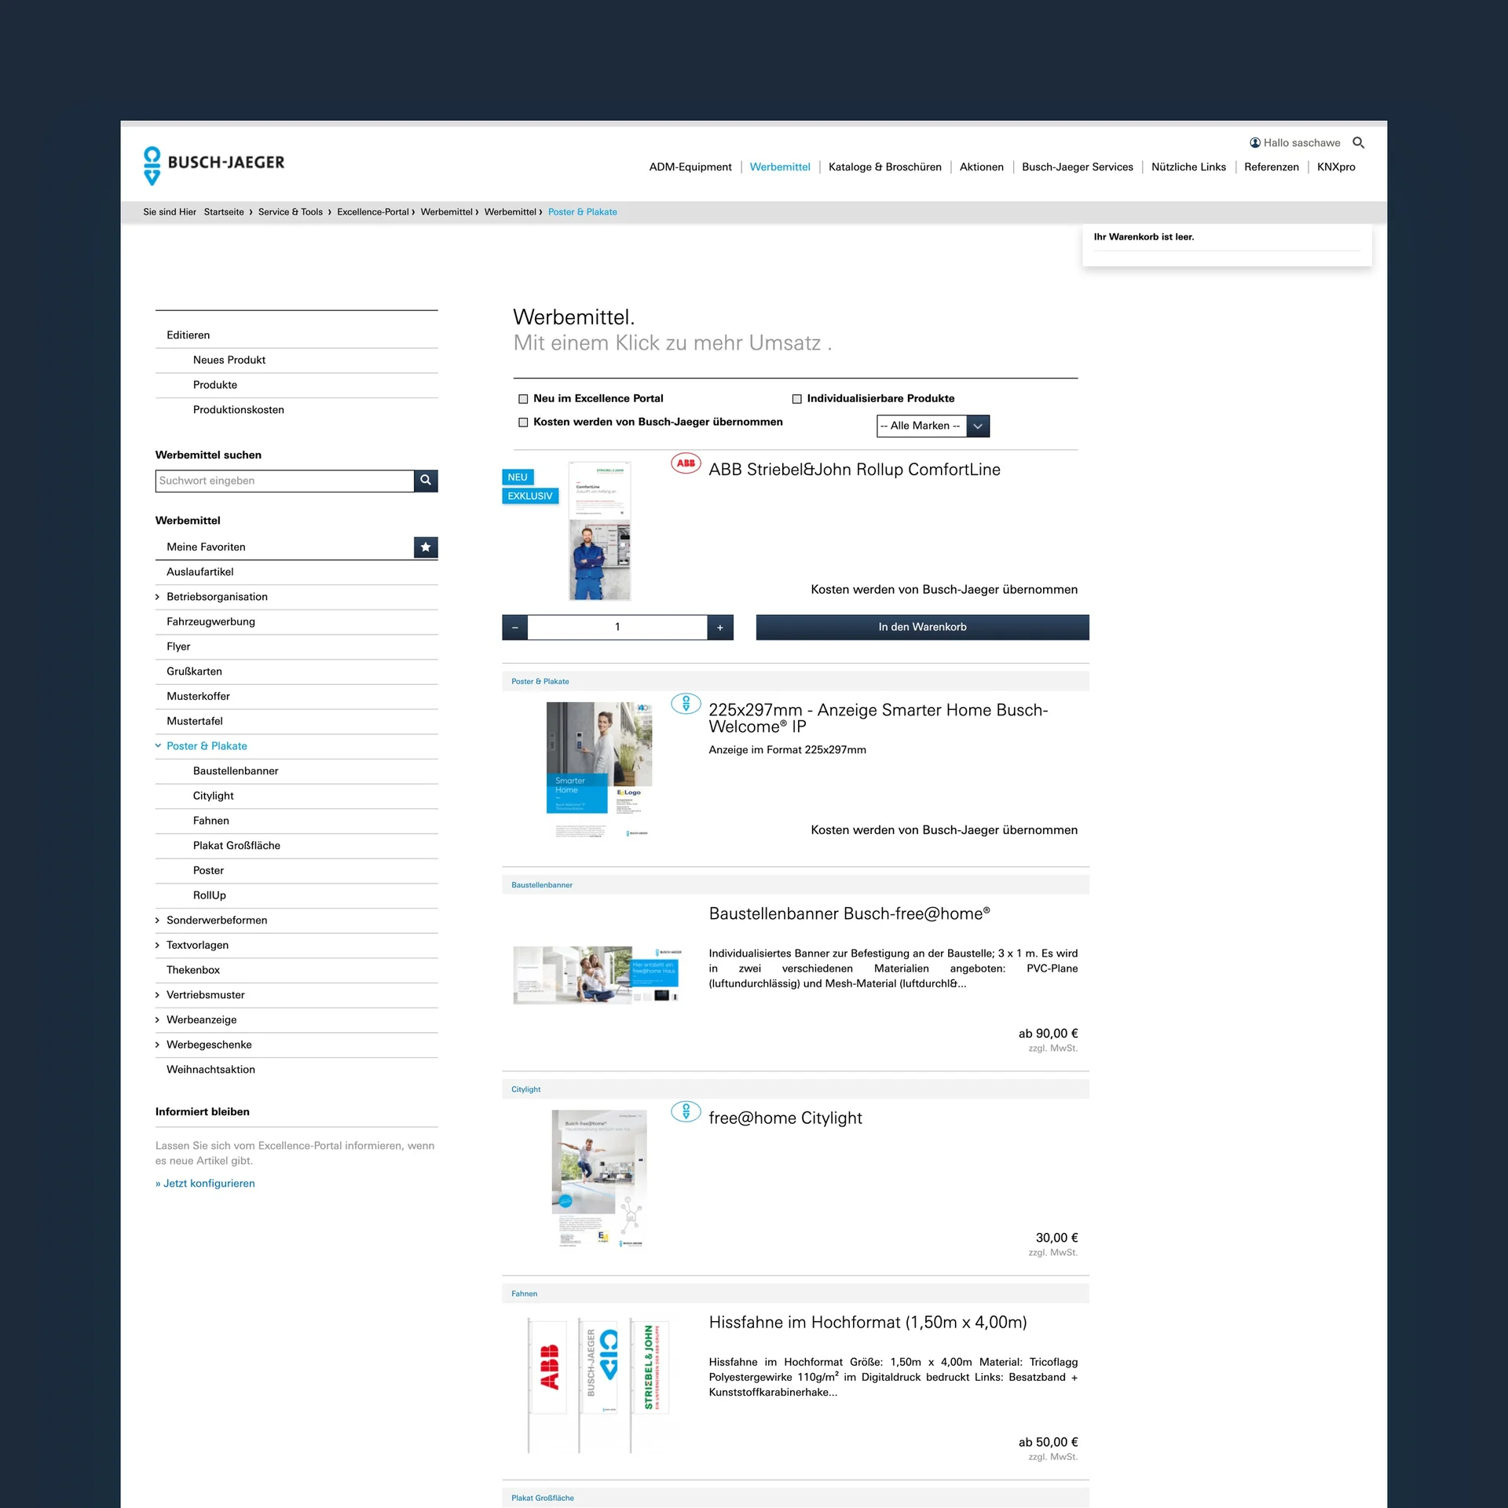Viewport: 1508px width, 1508px height.
Task: Enable Individualisierbare Produkte checkbox
Action: click(x=797, y=399)
